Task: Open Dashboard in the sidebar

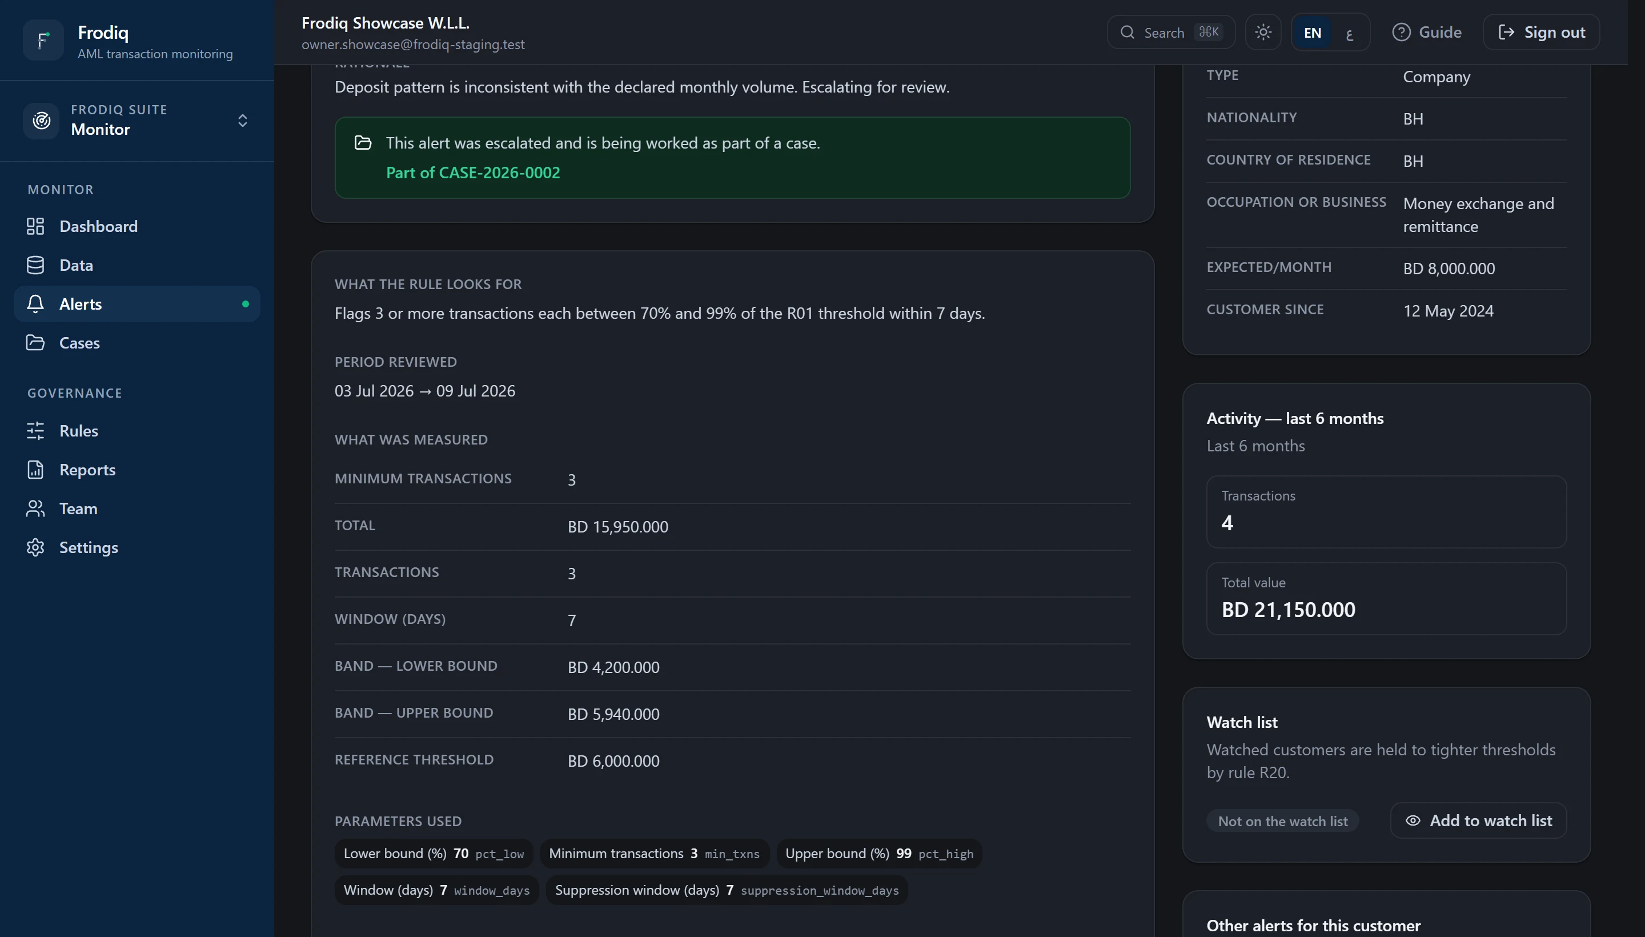Action: coord(137,226)
